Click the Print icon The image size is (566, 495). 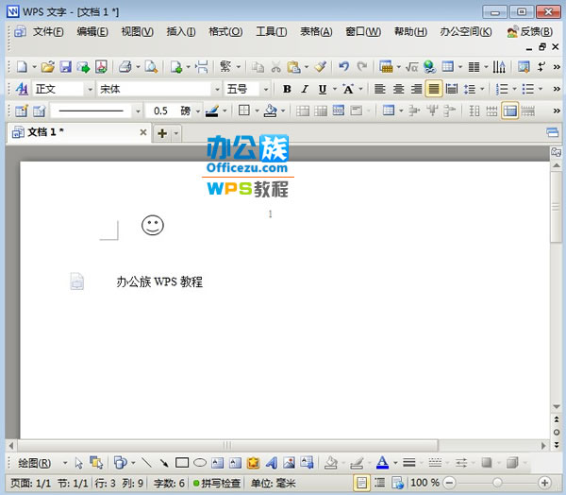(x=125, y=67)
